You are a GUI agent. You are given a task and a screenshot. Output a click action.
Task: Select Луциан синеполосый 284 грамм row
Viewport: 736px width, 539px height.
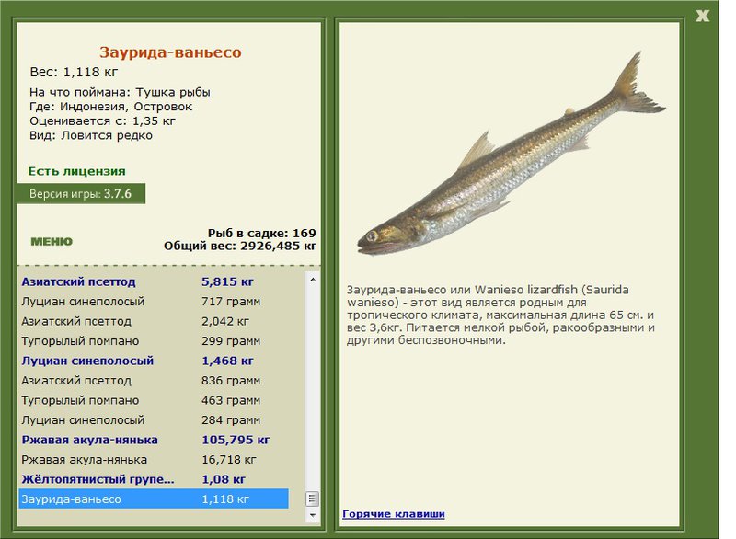point(154,419)
